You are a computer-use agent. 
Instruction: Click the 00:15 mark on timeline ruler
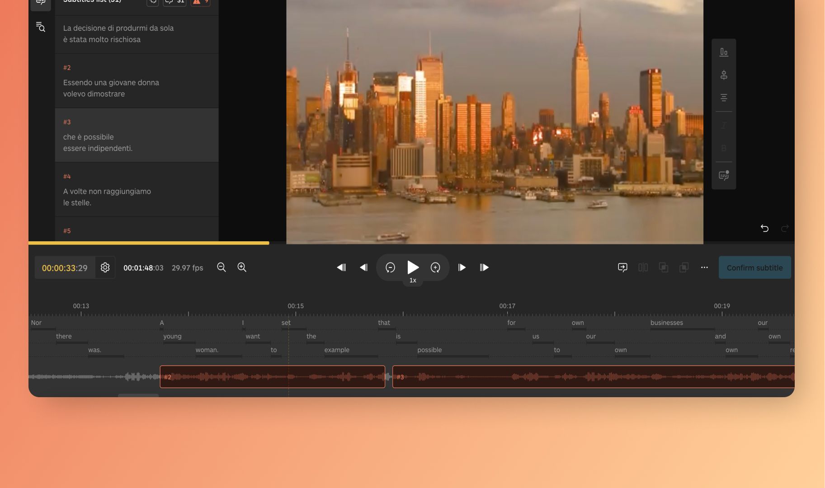296,306
